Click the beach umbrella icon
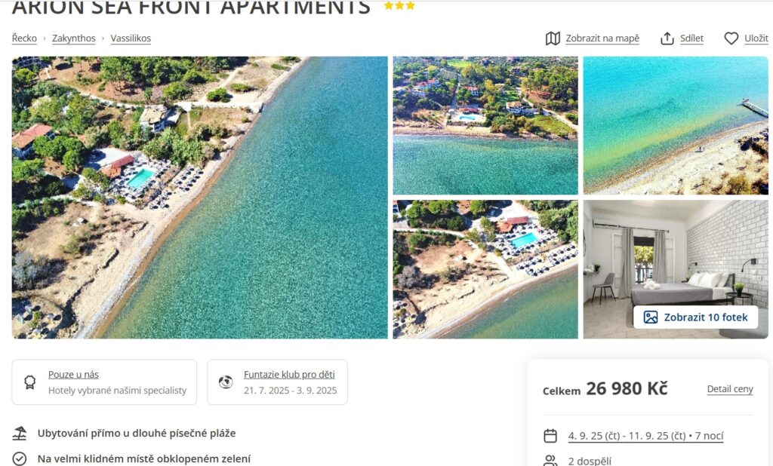The image size is (773, 466). [x=19, y=434]
